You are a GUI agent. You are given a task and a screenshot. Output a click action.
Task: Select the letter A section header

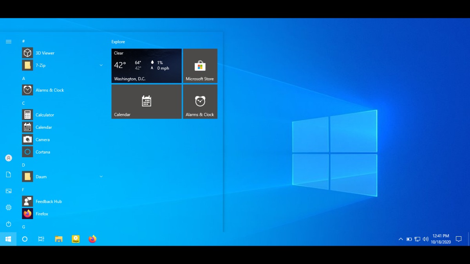point(23,79)
